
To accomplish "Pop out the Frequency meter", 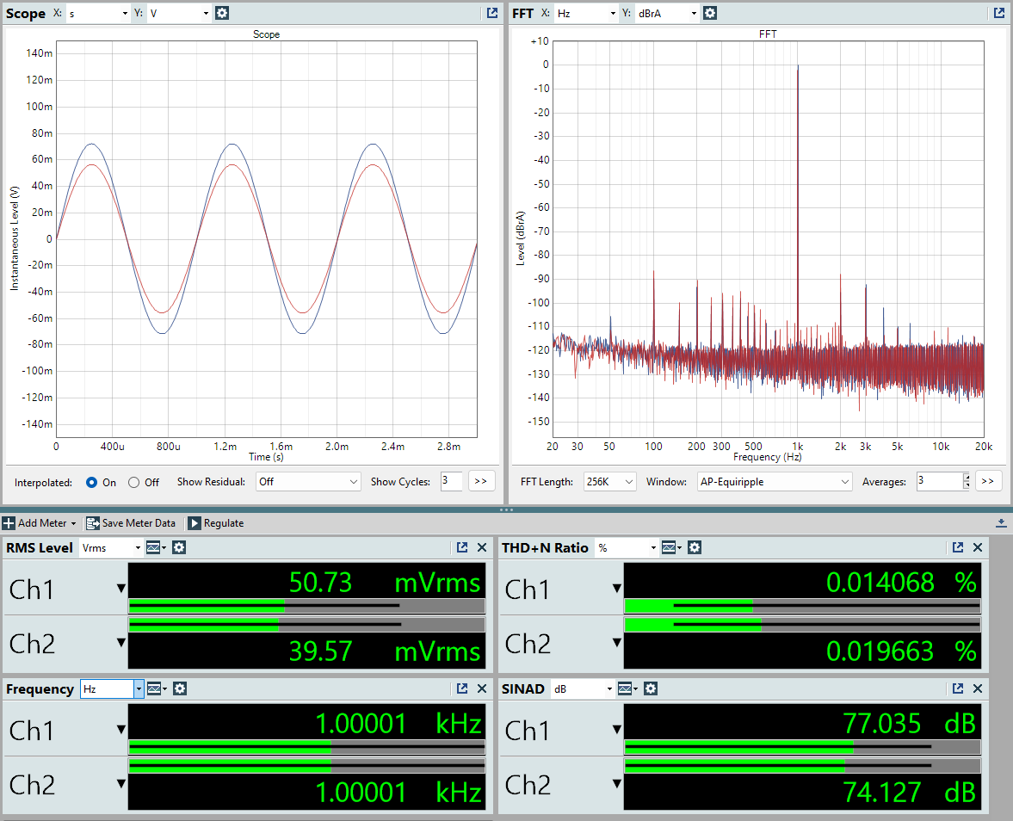I will point(462,688).
